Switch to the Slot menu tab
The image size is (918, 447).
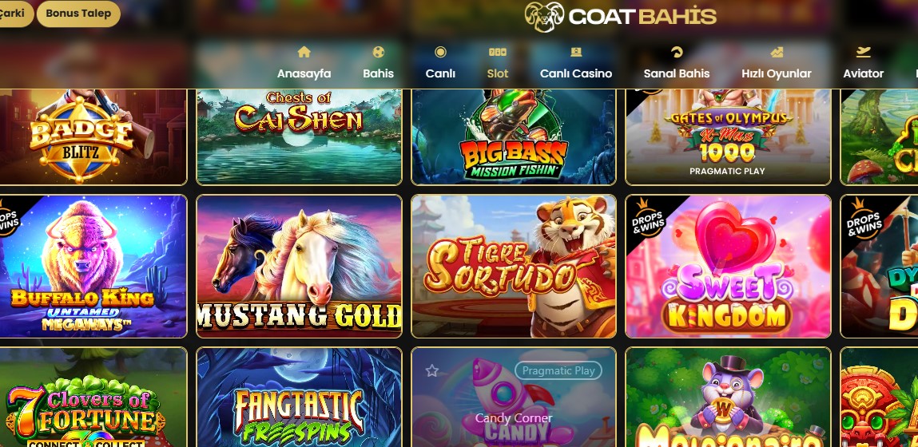(498, 73)
